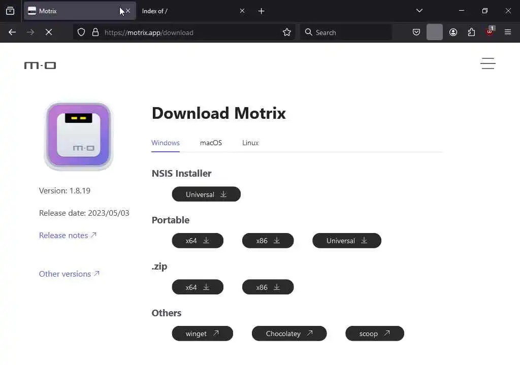Open the scoop package link

click(x=375, y=334)
